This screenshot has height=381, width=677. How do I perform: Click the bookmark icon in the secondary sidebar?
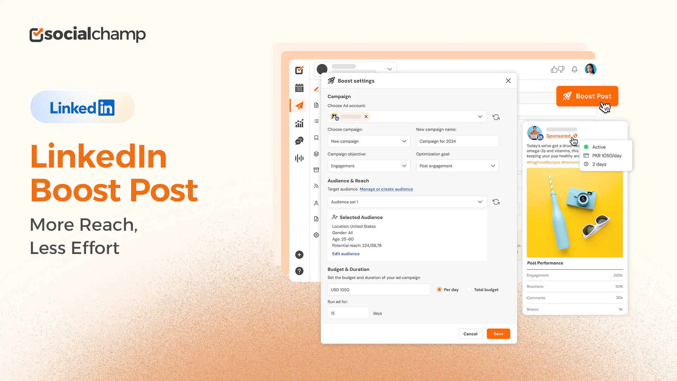[x=316, y=138]
